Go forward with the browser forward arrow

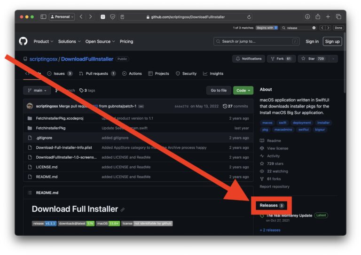click(90, 17)
